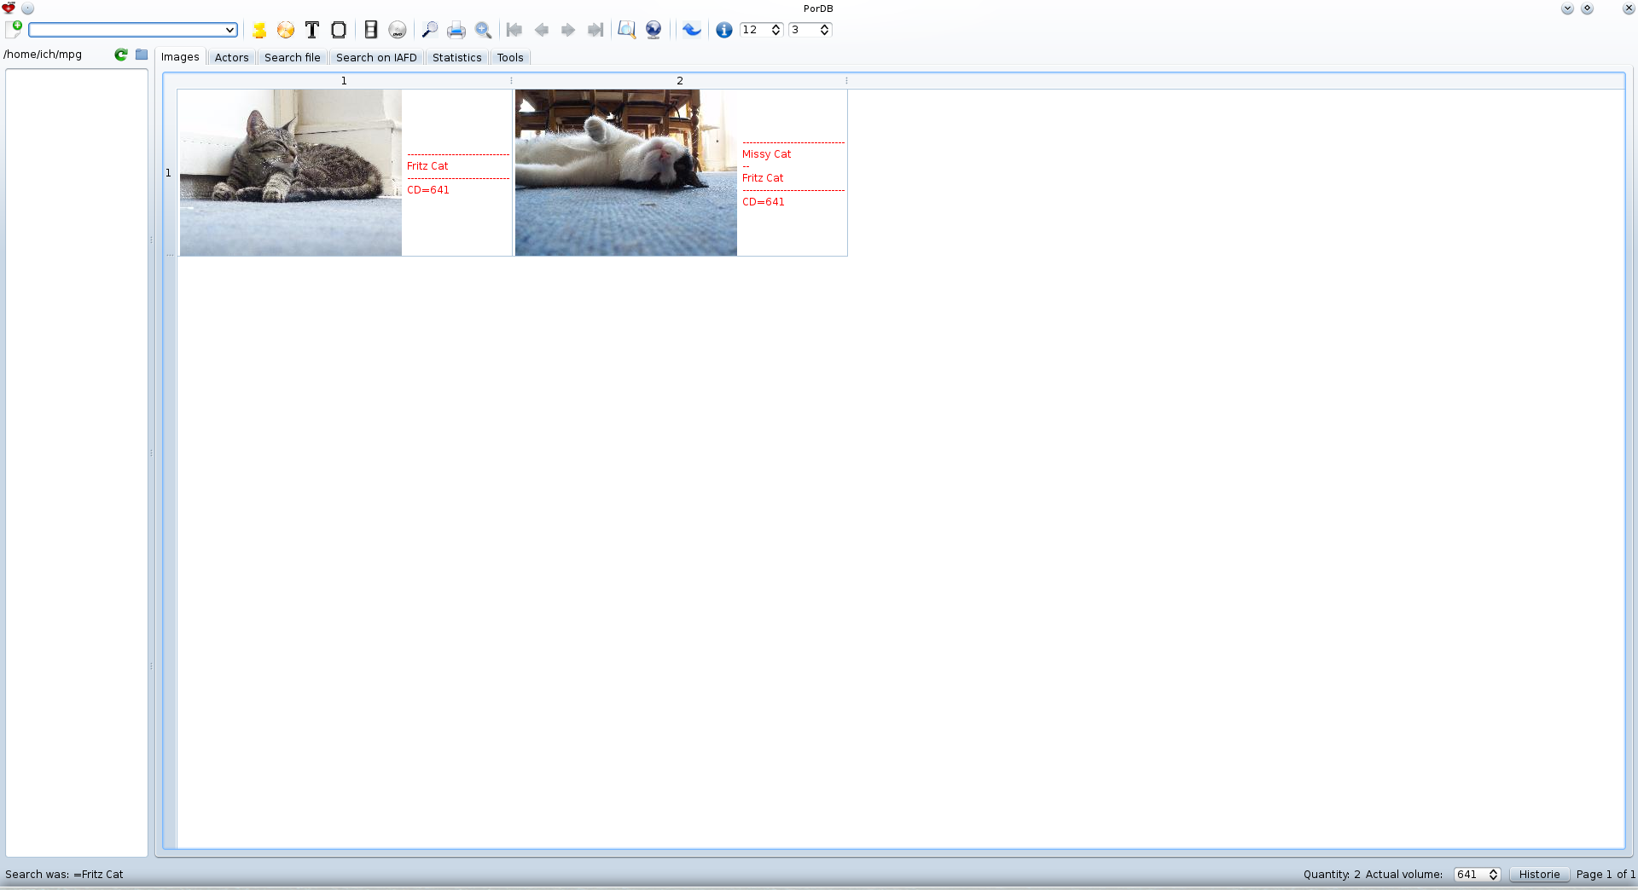Screen dimensions: 1638x890
Task: Click into the Actual volume field 641
Action: pyautogui.click(x=1470, y=875)
